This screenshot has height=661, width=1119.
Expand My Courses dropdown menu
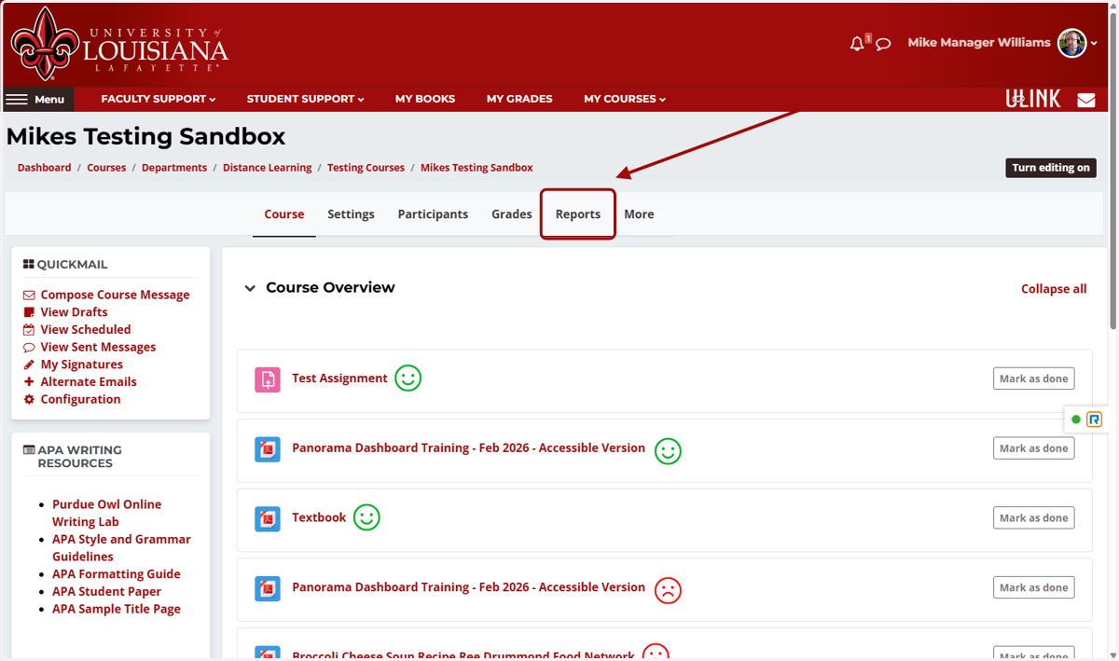pos(625,99)
